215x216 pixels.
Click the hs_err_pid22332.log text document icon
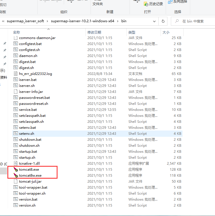tap(16, 74)
